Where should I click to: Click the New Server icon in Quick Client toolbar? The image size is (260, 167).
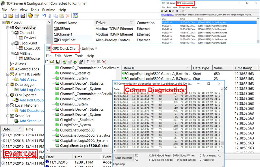coord(64,62)
